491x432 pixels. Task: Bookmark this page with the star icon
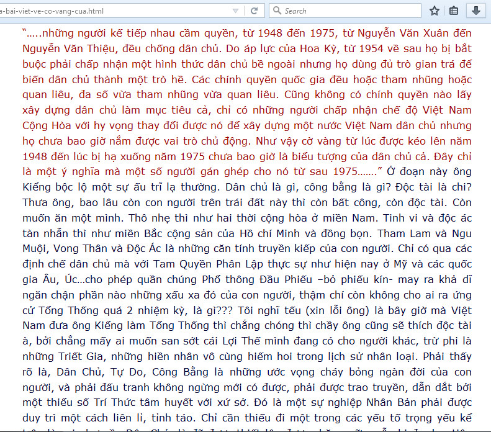coord(434,11)
